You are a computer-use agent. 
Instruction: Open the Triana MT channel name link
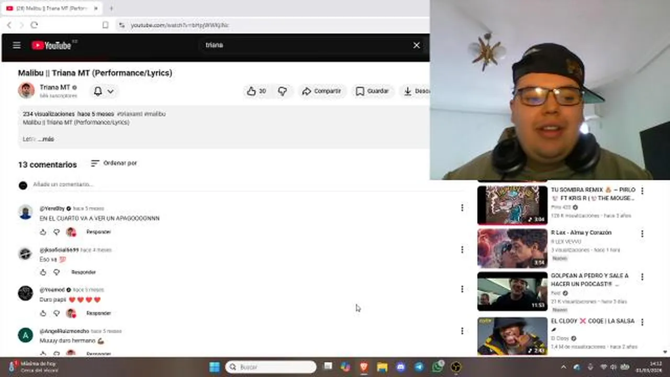55,87
